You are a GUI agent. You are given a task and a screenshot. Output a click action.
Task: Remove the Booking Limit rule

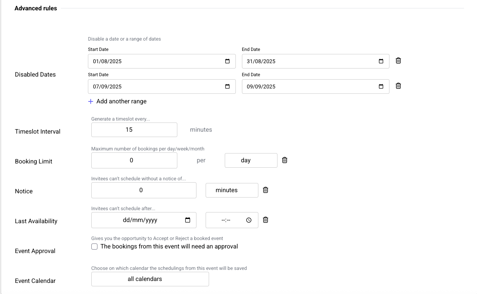pos(285,160)
